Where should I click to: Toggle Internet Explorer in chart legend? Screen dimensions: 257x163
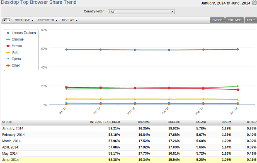(21, 33)
